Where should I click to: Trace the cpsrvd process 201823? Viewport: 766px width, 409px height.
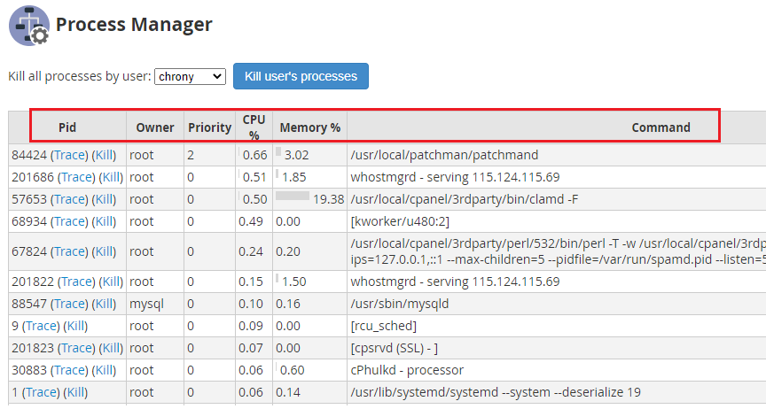[76, 348]
